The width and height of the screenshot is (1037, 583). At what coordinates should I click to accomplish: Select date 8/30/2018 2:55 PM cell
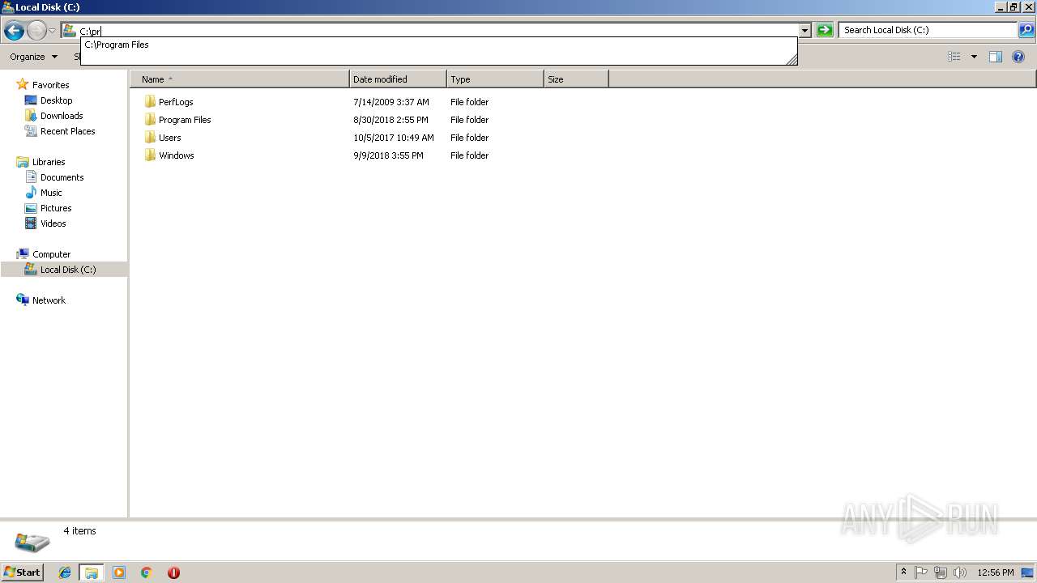tap(390, 120)
